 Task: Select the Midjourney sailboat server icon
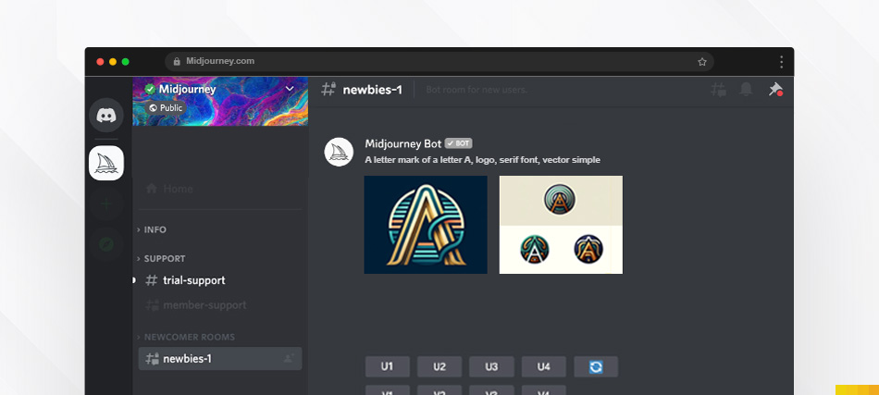click(106, 163)
